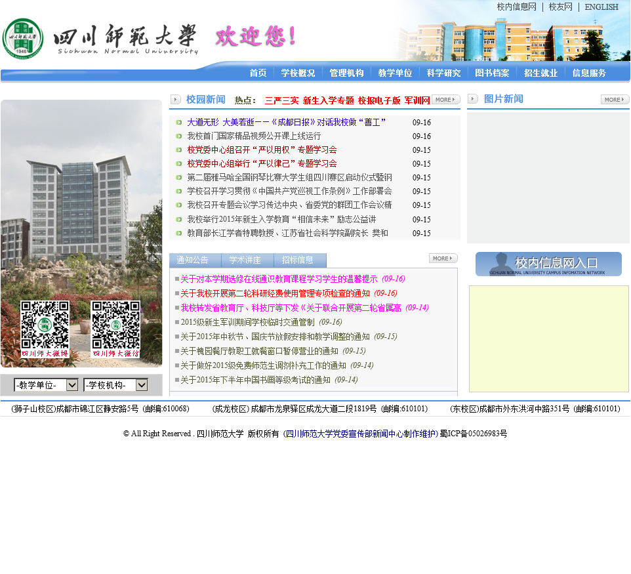Click the 图片新闻 section heading
The height and width of the screenshot is (574, 631).
(504, 99)
